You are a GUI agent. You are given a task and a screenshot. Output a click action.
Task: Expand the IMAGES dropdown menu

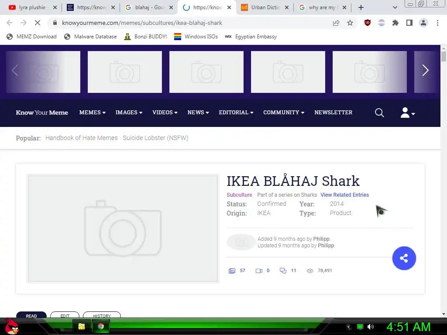129,113
